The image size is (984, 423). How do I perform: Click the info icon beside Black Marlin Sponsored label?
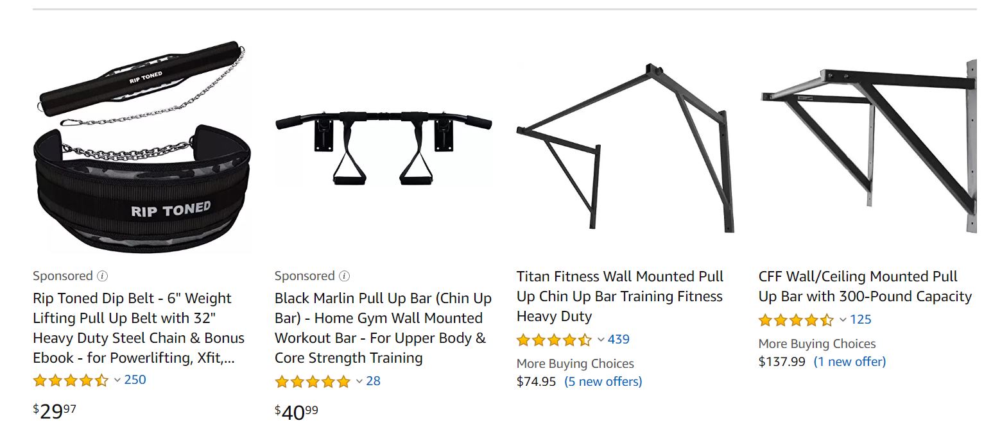pyautogui.click(x=345, y=276)
